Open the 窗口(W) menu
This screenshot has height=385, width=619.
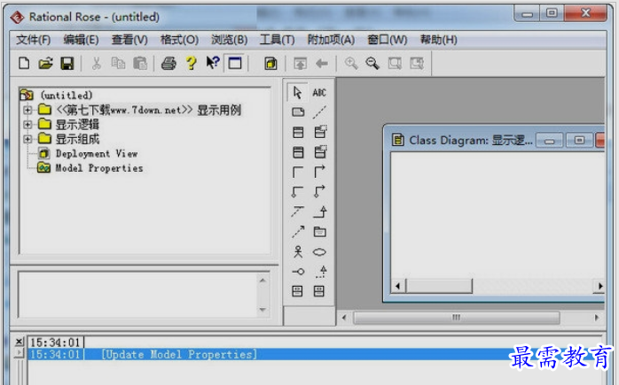[x=388, y=40]
